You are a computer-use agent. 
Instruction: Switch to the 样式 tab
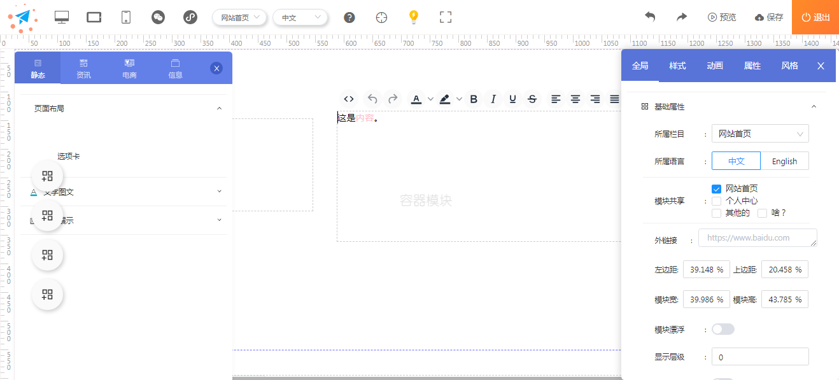[x=677, y=66]
